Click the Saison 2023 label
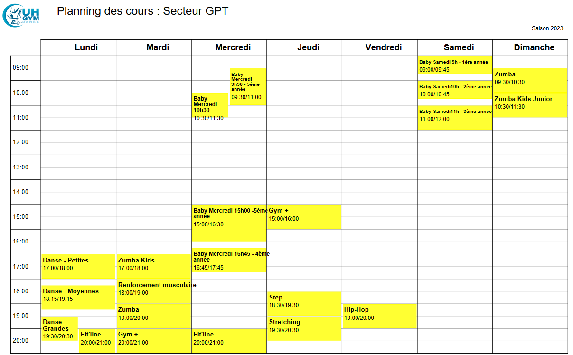 pyautogui.click(x=547, y=28)
